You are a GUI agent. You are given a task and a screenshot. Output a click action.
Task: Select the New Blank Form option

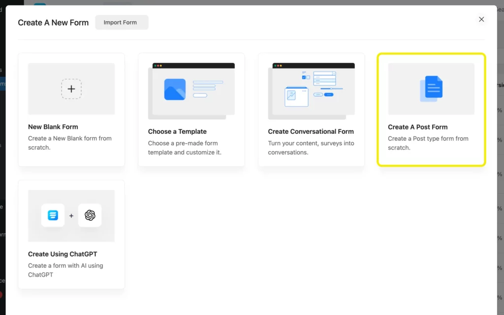71,109
